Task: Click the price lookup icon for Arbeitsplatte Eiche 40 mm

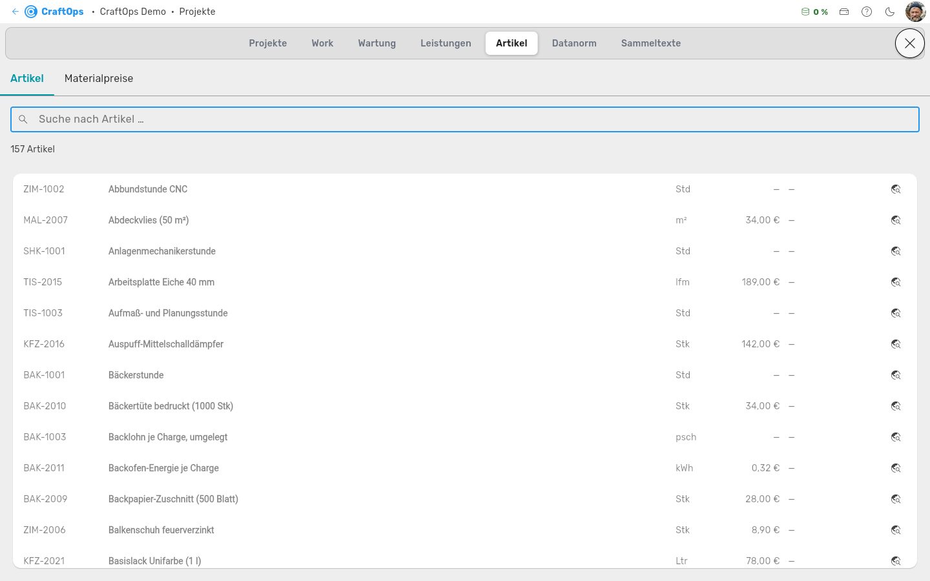Action: (x=896, y=282)
